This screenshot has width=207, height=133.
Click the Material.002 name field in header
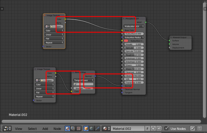(128, 129)
